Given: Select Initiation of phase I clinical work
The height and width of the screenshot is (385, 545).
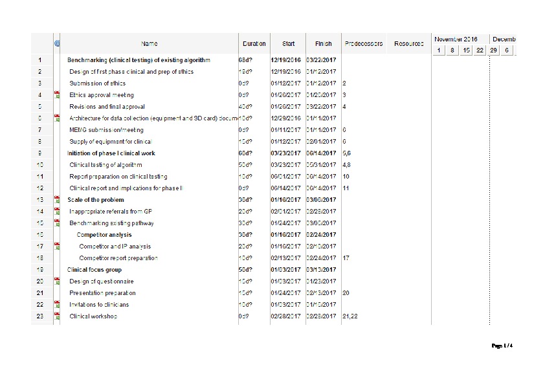Looking at the screenshot, I should coord(111,153).
